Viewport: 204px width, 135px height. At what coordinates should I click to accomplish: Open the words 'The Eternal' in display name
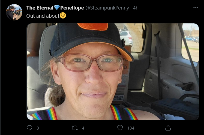40,8
